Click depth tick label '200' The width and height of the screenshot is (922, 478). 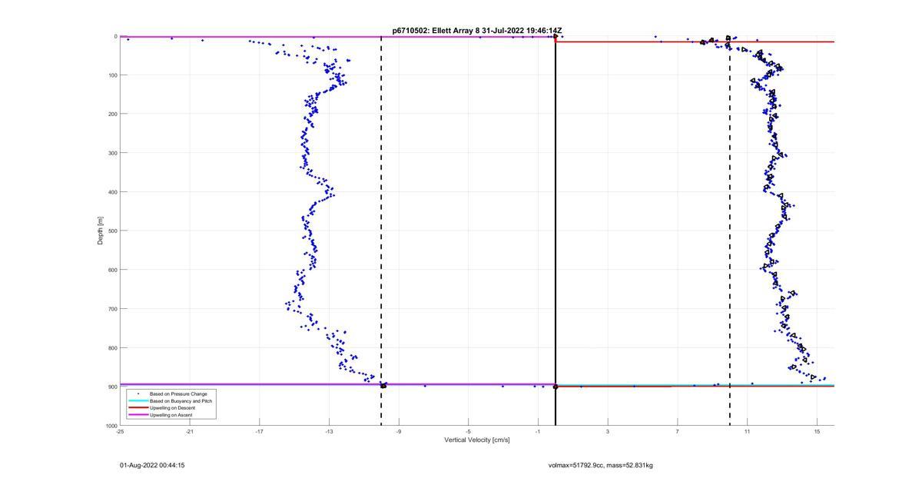click(x=112, y=114)
